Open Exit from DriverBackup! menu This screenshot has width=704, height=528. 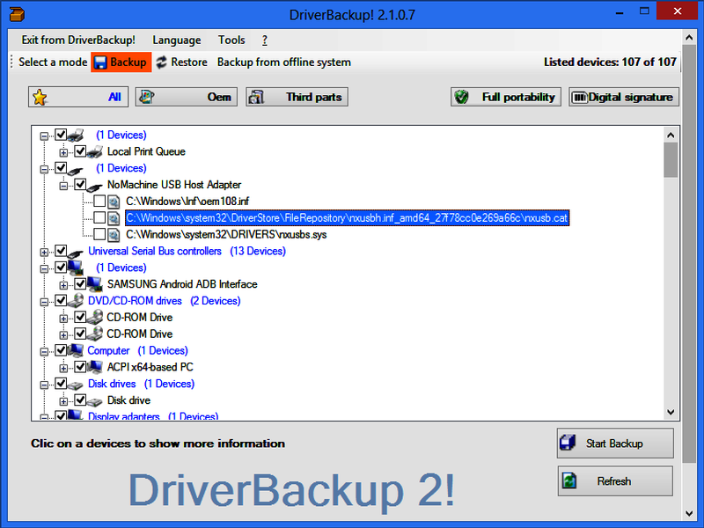(x=78, y=40)
